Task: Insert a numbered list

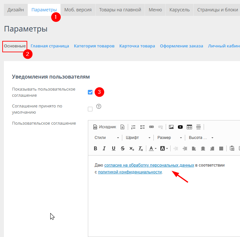Action: 133,127
